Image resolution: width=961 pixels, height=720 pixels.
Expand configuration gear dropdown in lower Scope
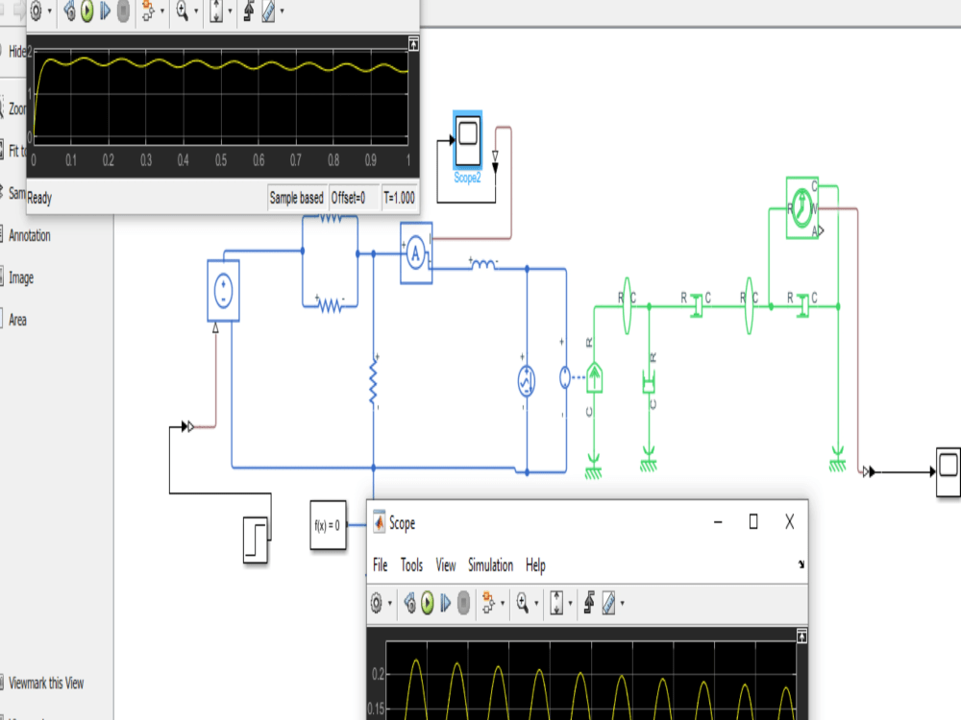point(390,604)
